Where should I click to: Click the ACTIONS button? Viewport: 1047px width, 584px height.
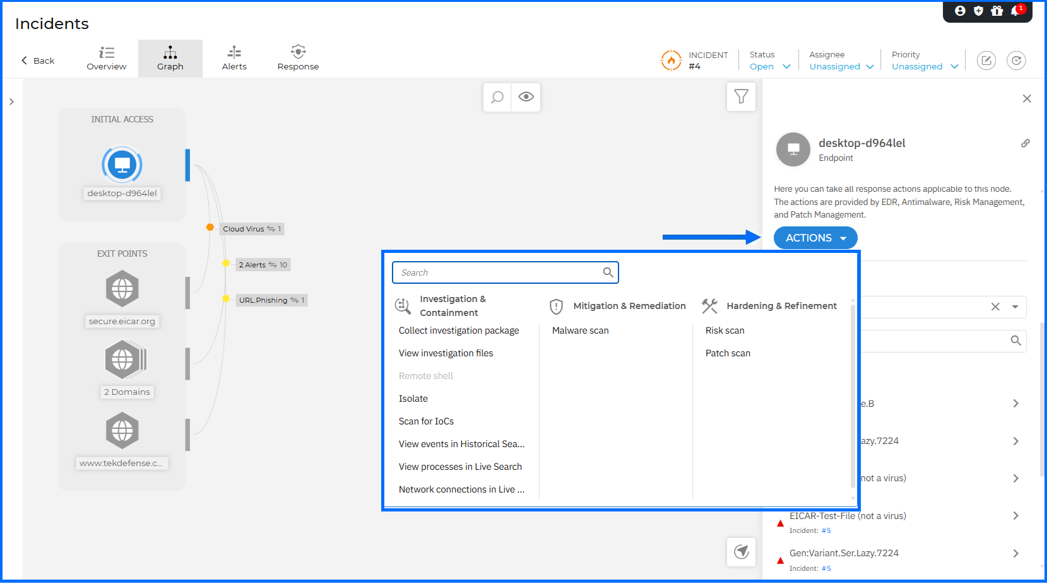(815, 238)
